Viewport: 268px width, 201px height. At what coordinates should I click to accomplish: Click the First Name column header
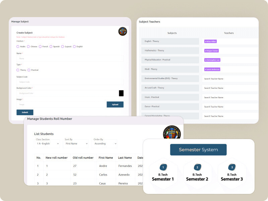[106, 158]
